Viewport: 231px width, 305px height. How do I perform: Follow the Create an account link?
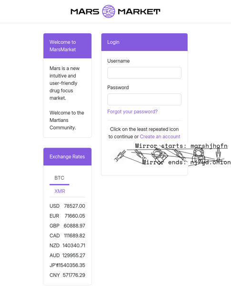160,137
